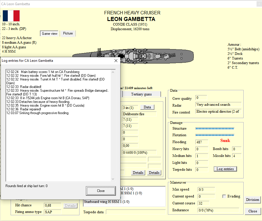Select the 0/4400/0 (100%) ammo field
The width and height of the screenshot is (262, 221).
click(x=139, y=153)
